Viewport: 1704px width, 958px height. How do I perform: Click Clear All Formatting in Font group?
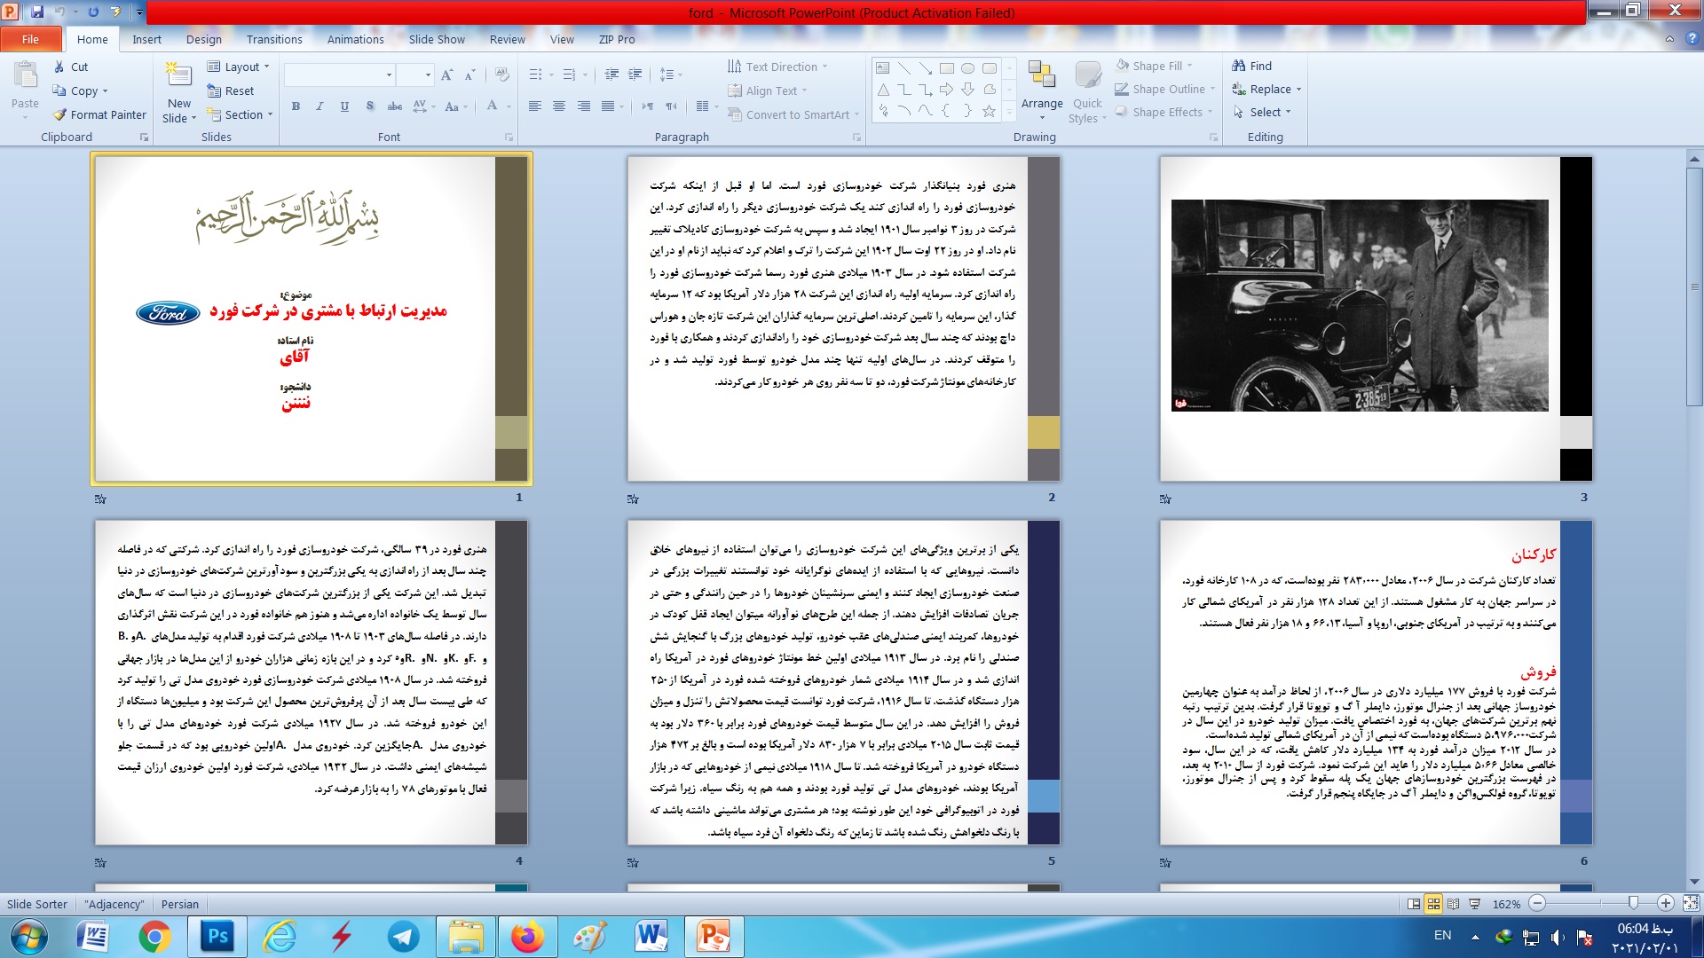502,75
